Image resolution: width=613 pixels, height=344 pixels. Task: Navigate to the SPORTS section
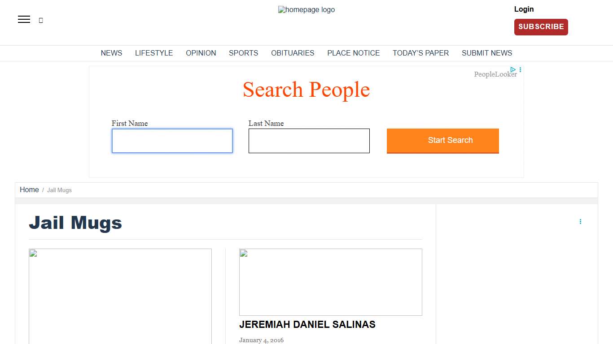(243, 53)
